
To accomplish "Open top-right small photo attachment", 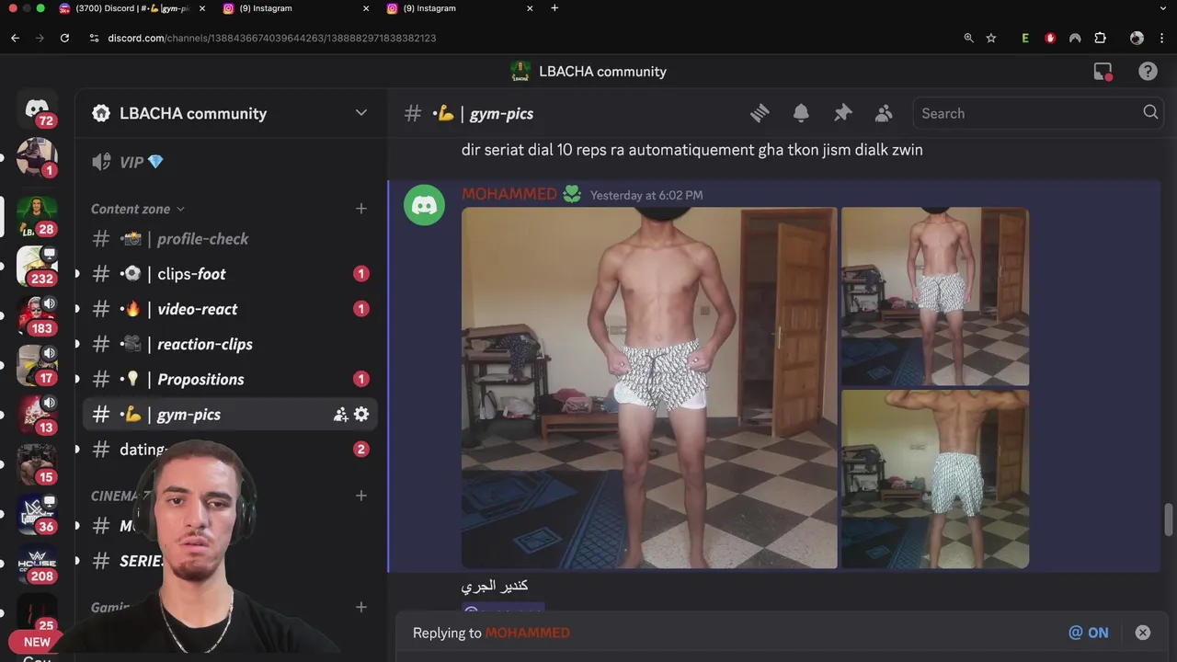I will 935,296.
